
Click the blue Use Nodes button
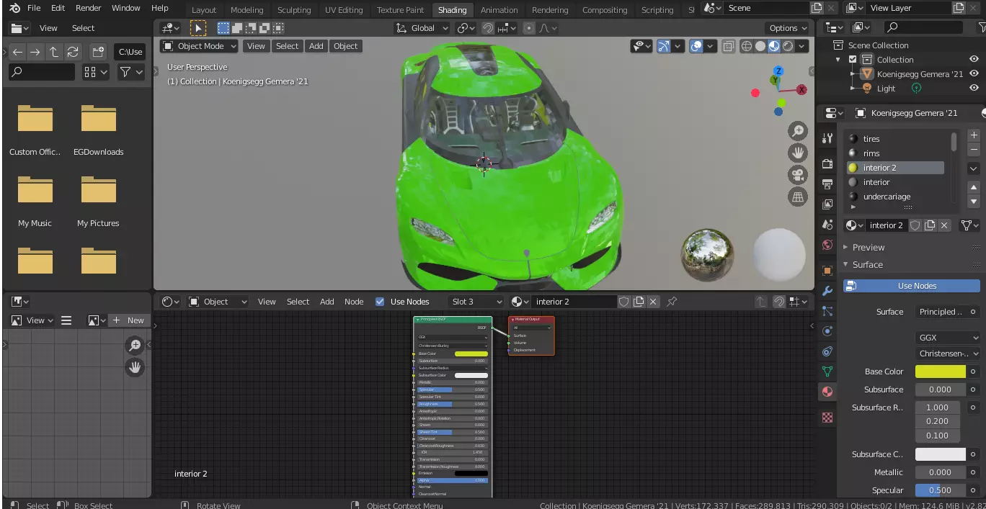tap(912, 286)
